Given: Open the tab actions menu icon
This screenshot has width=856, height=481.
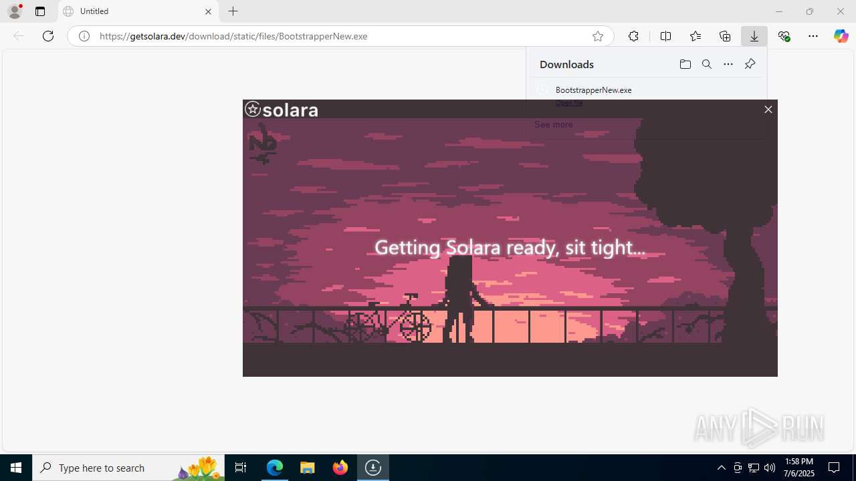Looking at the screenshot, I should pyautogui.click(x=40, y=11).
